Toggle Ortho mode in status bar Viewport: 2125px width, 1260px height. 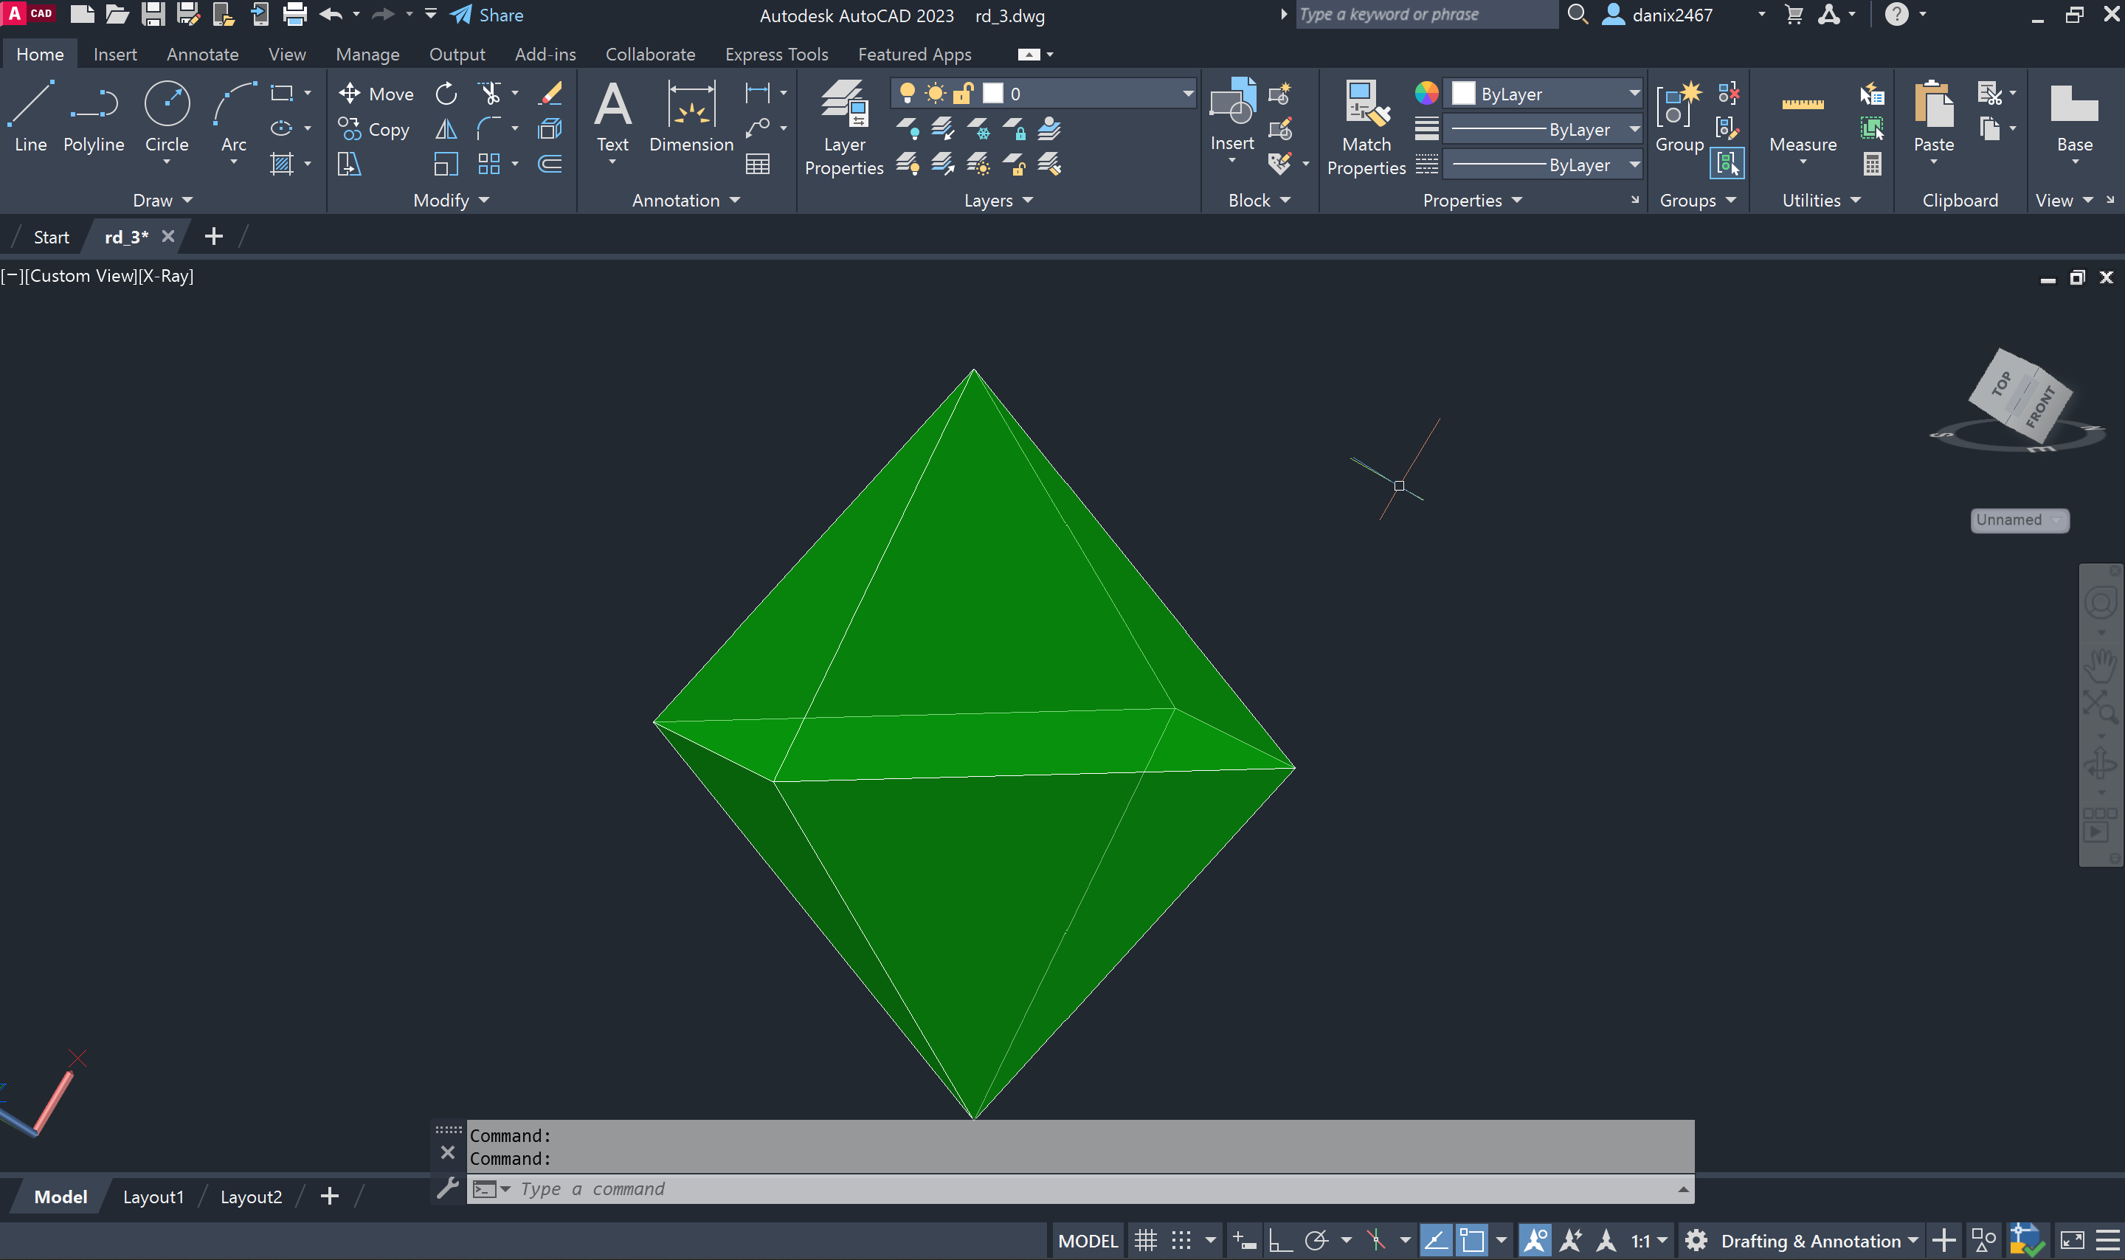point(1279,1241)
